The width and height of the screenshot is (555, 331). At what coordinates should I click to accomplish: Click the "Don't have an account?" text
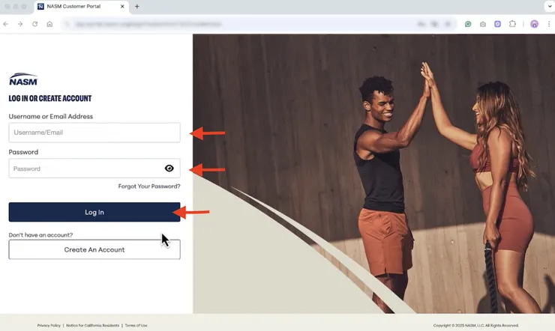(40, 235)
